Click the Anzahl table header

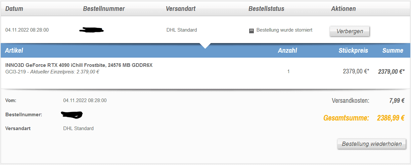tap(287, 50)
